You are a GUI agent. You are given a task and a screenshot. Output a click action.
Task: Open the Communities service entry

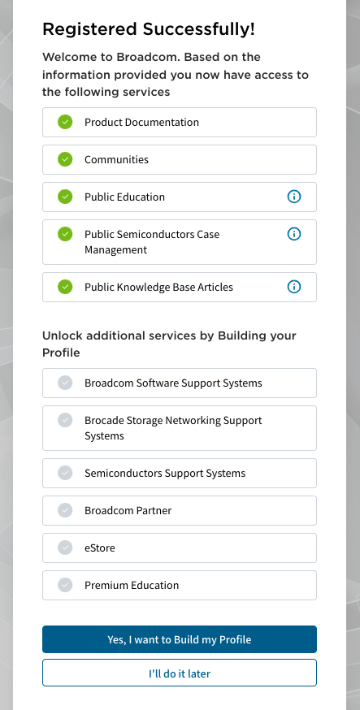[180, 159]
